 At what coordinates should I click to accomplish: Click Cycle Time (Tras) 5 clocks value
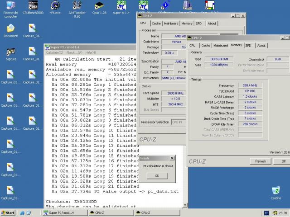click(250, 113)
